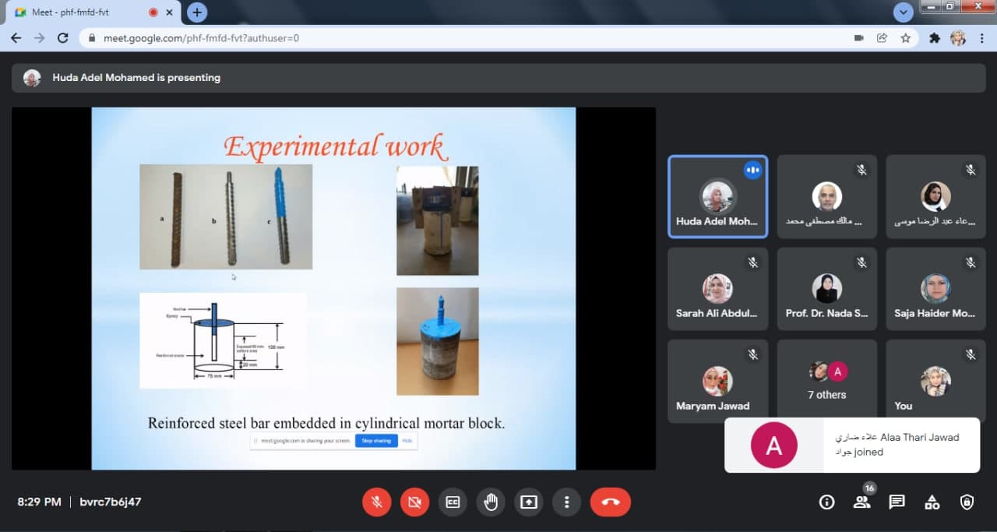This screenshot has height=532, width=997.
Task: Start presenting your screen
Action: (x=529, y=502)
